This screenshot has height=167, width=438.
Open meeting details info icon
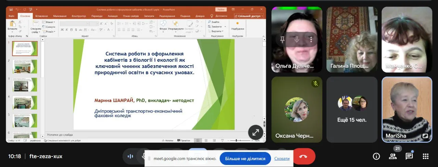click(376, 156)
